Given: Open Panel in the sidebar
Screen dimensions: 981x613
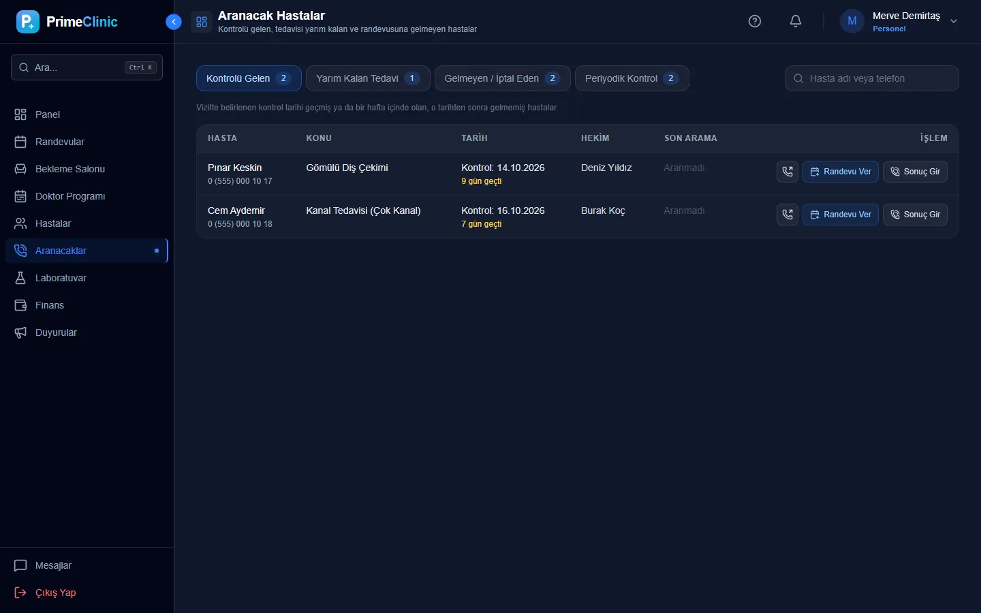Looking at the screenshot, I should pos(87,114).
